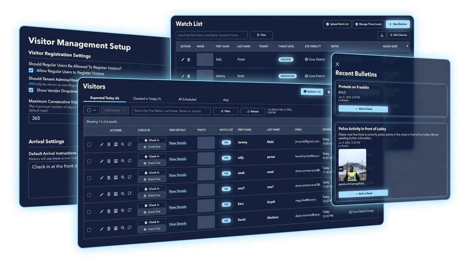The image size is (468, 261).
Task: Click the Added Date sort arrow
Action: (x=408, y=46)
